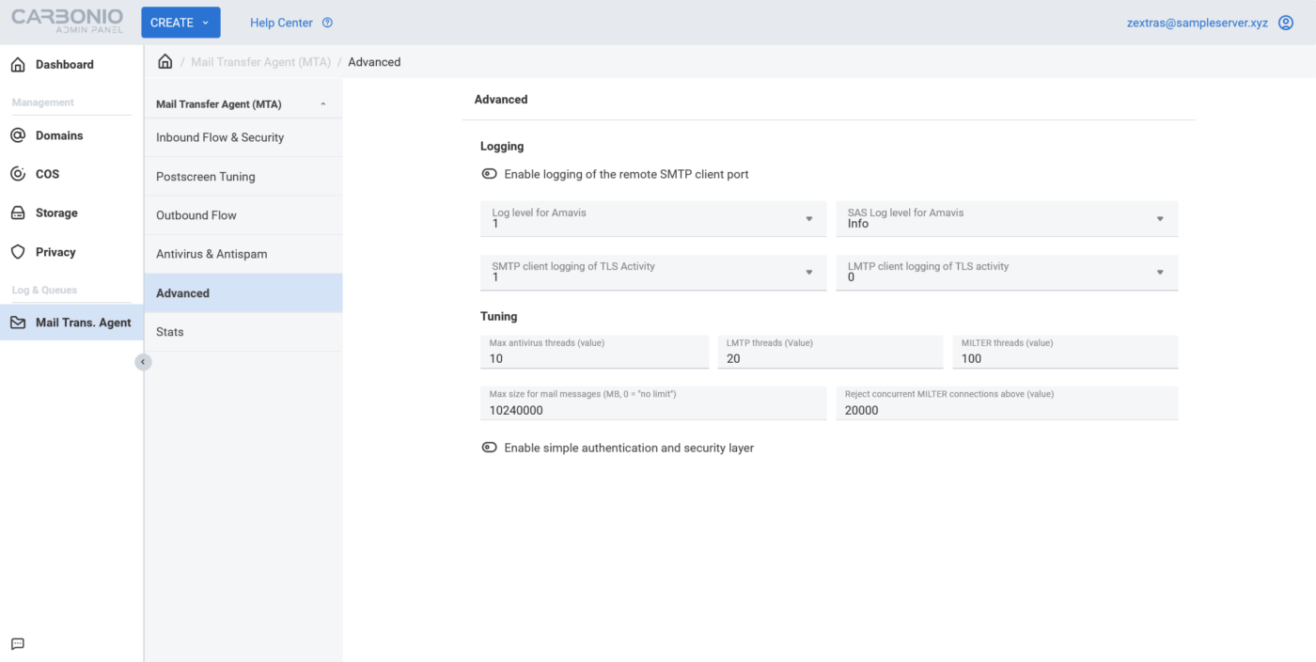Screen dimensions: 1316x662
Task: Open the feedback chat icon
Action: click(x=17, y=643)
